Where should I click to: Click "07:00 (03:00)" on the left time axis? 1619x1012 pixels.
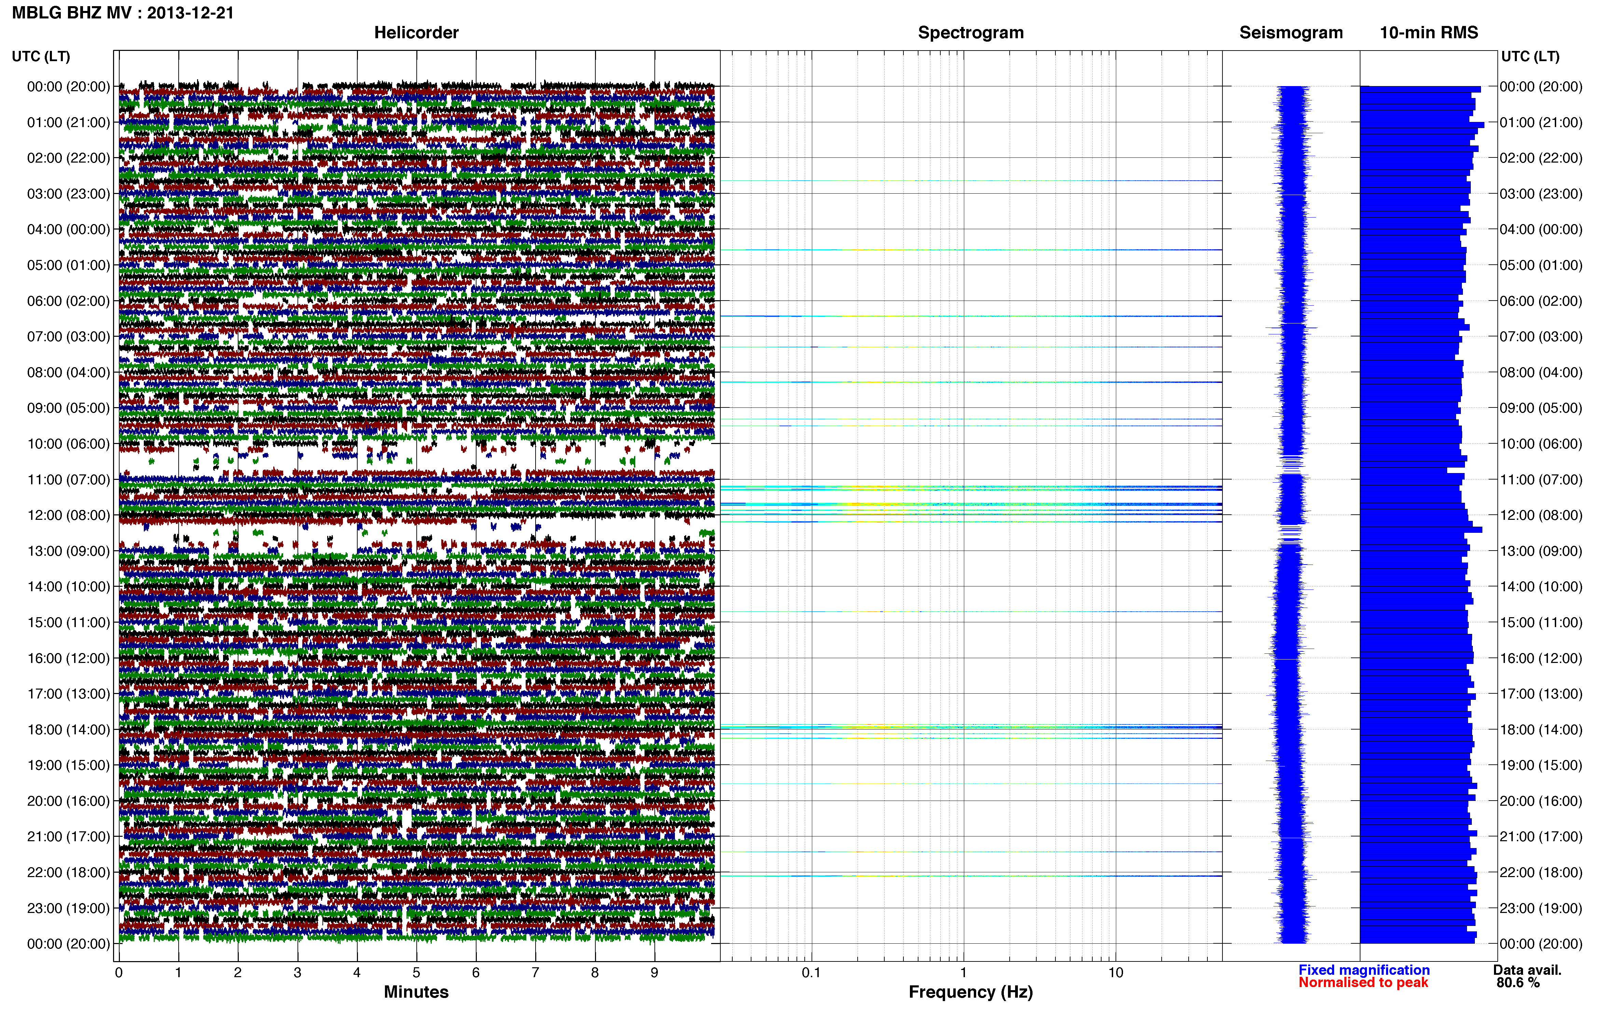pyautogui.click(x=68, y=337)
